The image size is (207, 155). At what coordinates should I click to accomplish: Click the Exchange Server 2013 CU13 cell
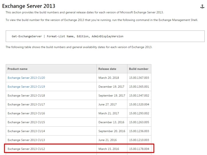click(26, 140)
